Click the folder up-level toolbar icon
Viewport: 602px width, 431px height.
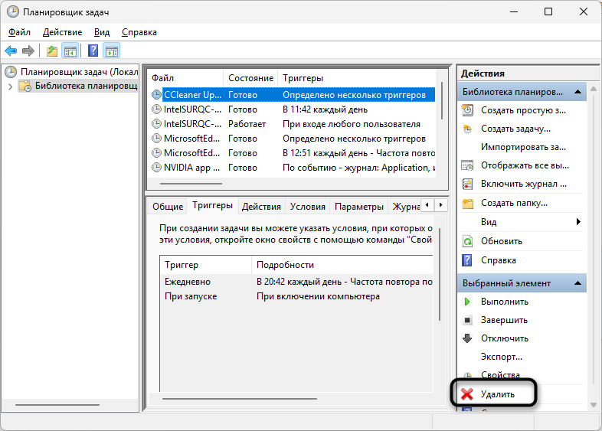pyautogui.click(x=51, y=51)
